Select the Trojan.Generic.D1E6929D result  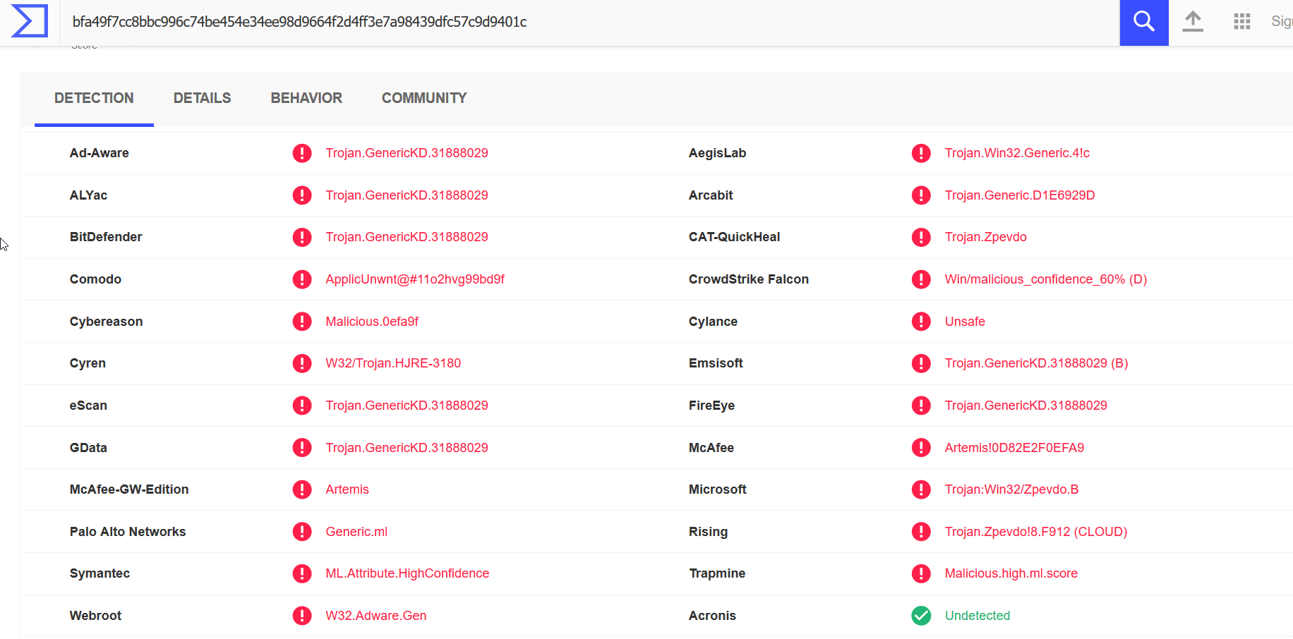coord(1020,195)
